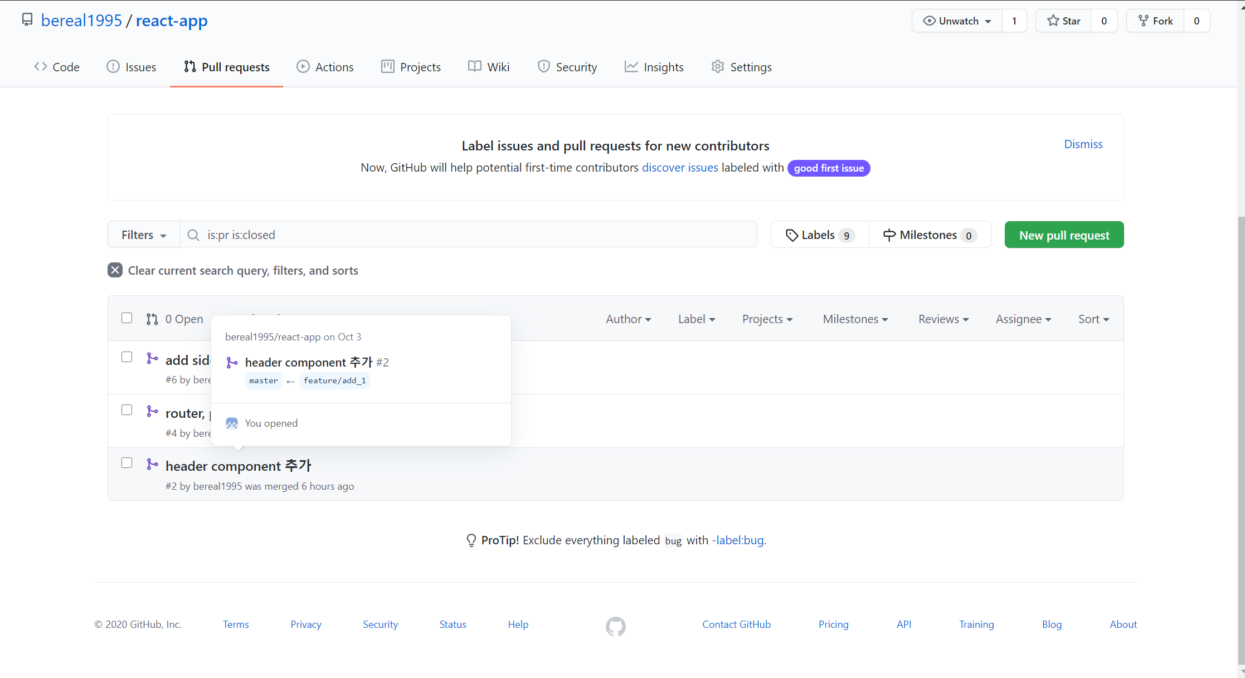The height and width of the screenshot is (678, 1245).
Task: Click the repository book icon beside bereal1995
Action: (x=27, y=20)
